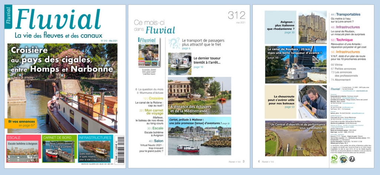
Task: Click the 'Virtual Nautic 2021' entry
Action: pyautogui.click(x=152, y=148)
